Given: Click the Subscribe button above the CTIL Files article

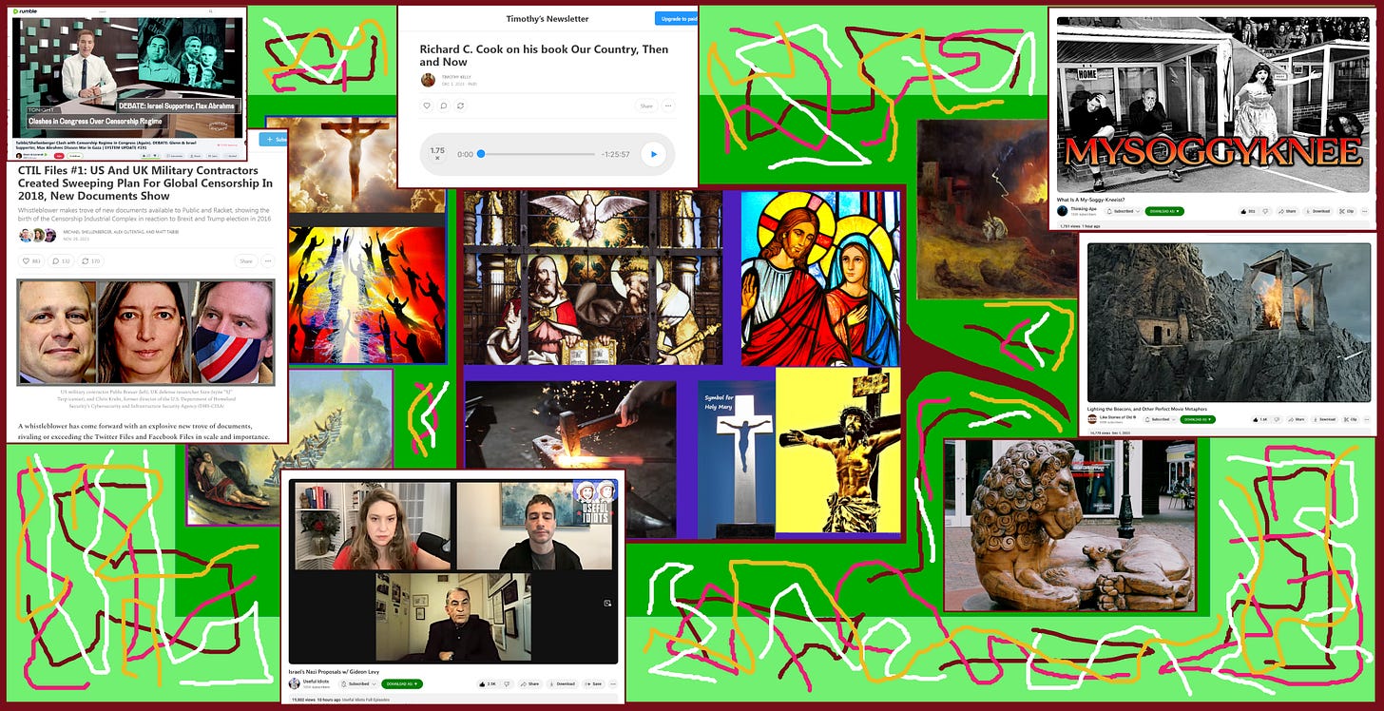Looking at the screenshot, I should coord(274,140).
